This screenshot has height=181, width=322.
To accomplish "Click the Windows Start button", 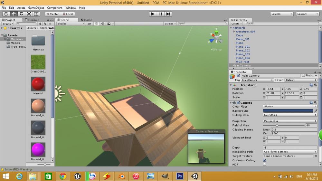I will click(x=6, y=176).
